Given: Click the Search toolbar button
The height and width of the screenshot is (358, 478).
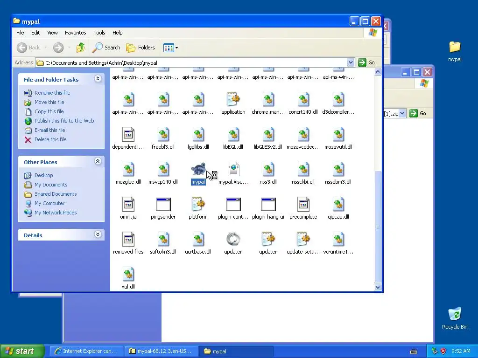Looking at the screenshot, I should [x=106, y=48].
